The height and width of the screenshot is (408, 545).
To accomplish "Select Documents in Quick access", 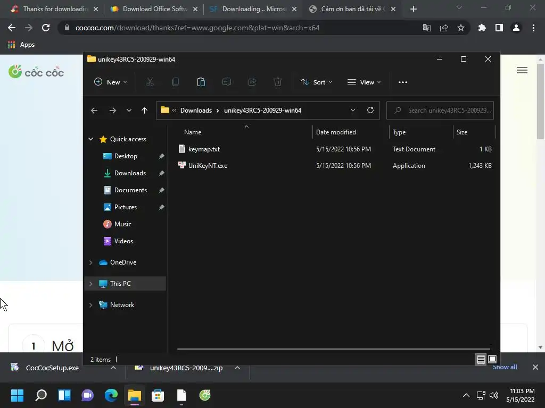I will [x=130, y=190].
